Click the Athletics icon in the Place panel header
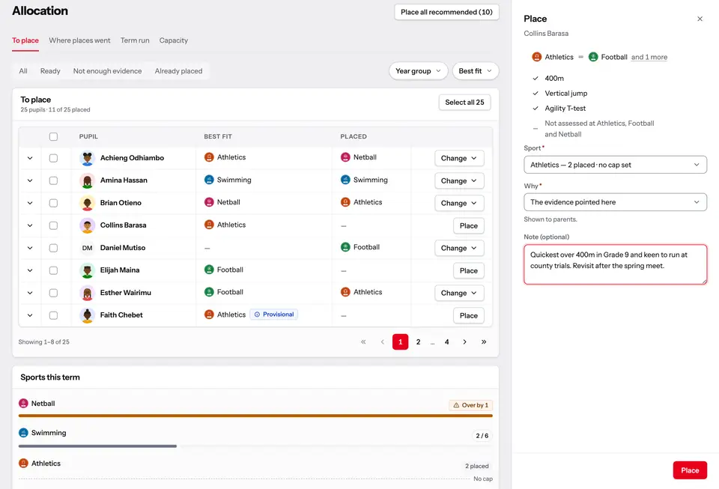 coord(536,57)
